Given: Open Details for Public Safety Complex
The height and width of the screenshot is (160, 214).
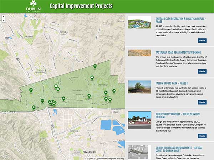Looking at the screenshot, I should [x=202, y=136].
